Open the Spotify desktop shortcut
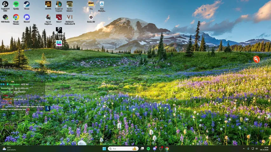271x152 pixels. tap(16, 5)
